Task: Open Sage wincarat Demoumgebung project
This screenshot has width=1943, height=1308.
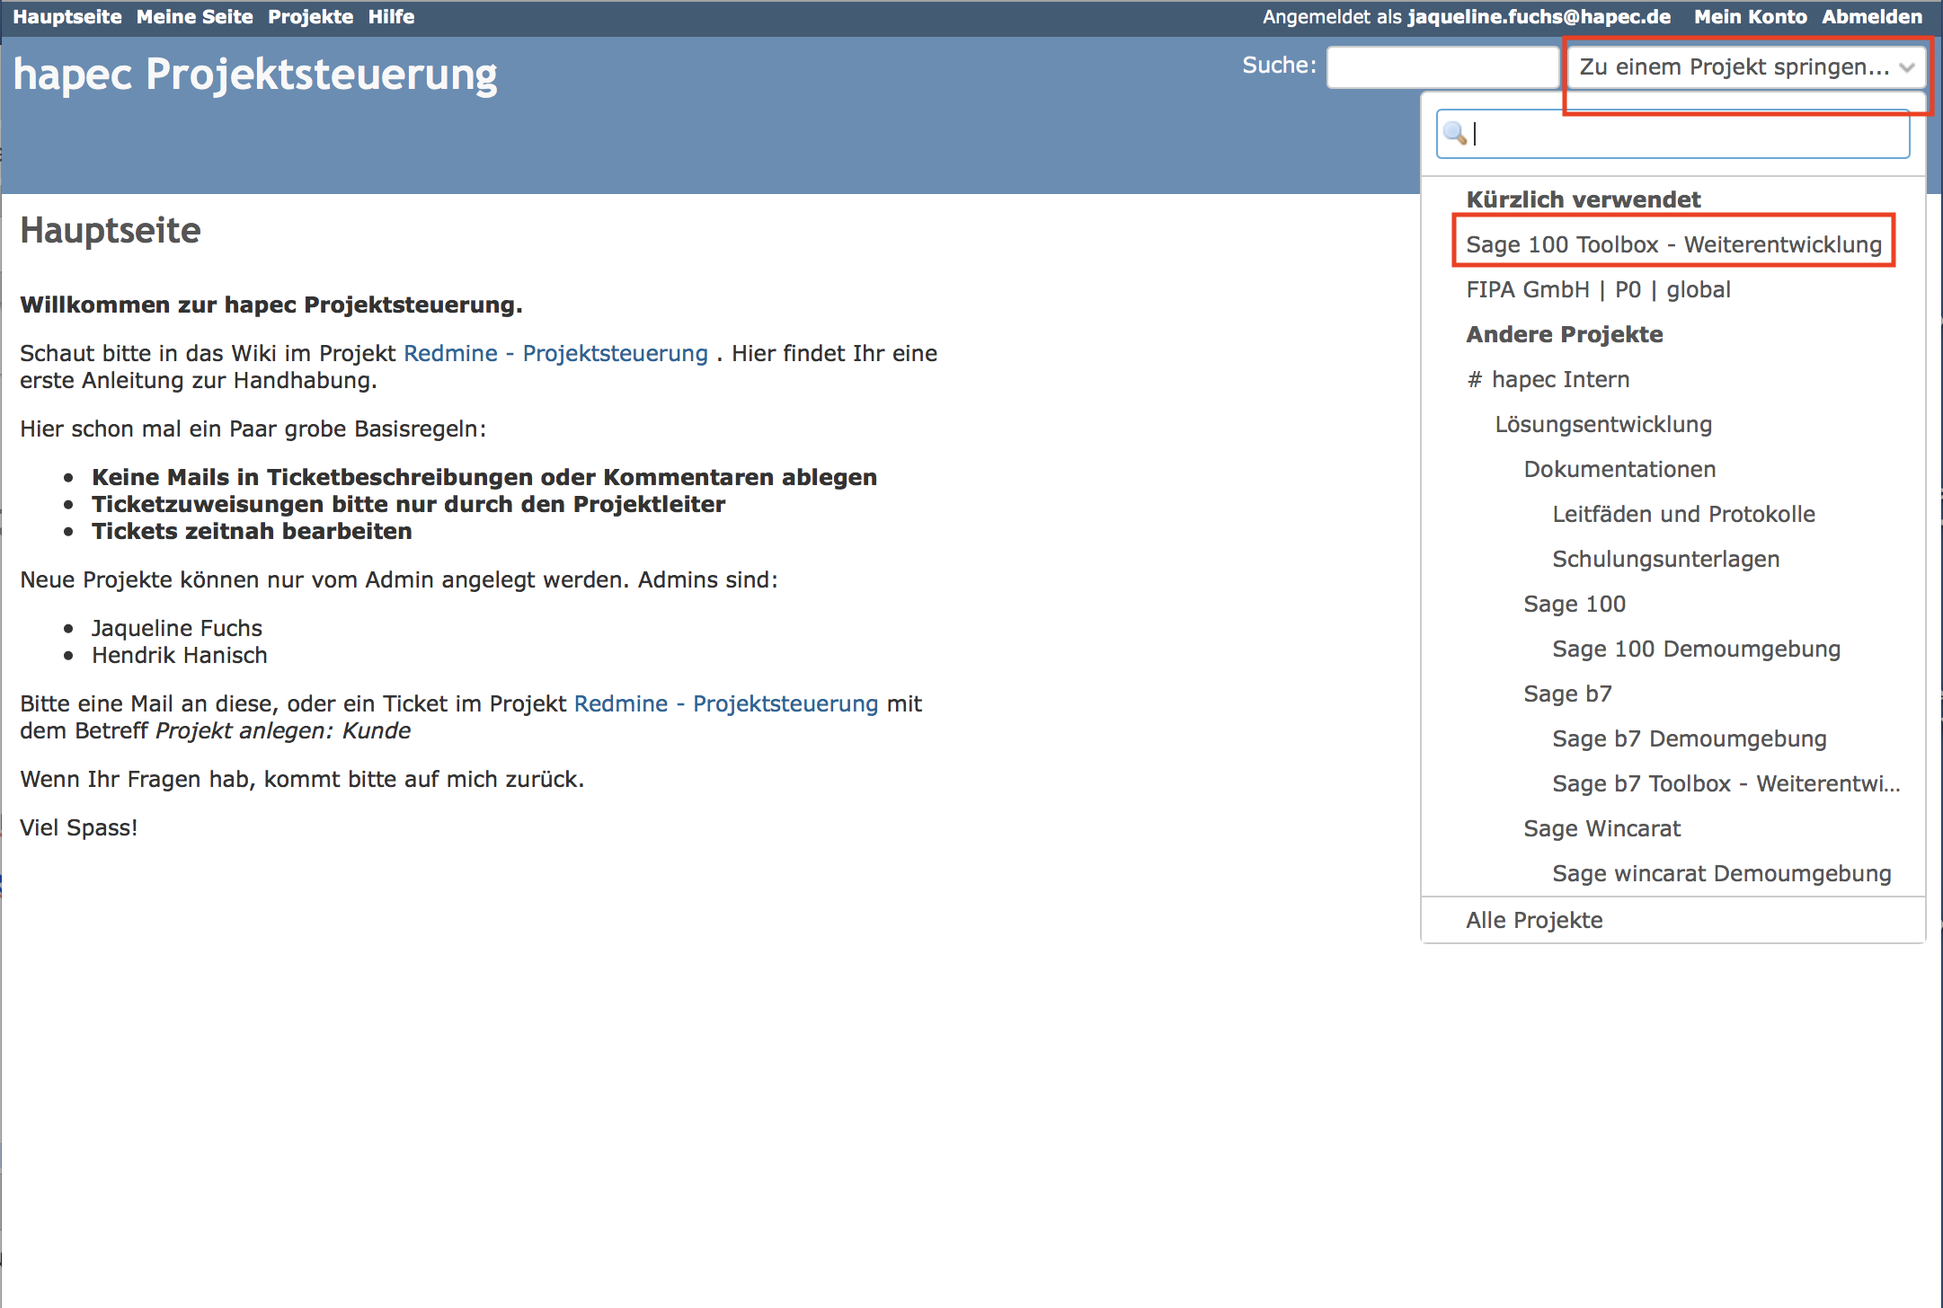Action: [1721, 873]
